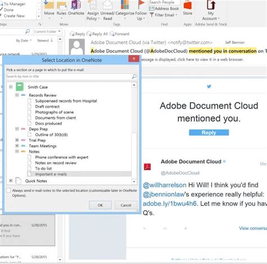Select Subpoenaed records from Hospital page

[66, 101]
